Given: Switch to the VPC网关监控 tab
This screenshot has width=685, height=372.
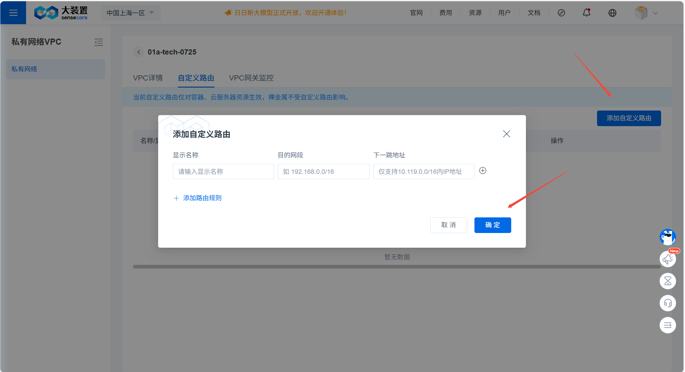Looking at the screenshot, I should coord(251,78).
